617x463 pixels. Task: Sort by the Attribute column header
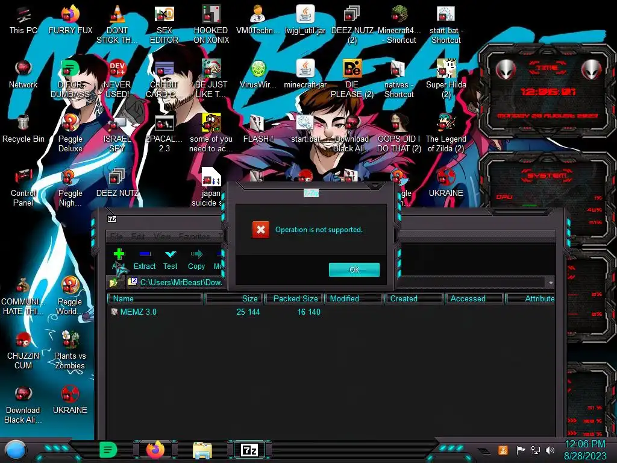[x=530, y=299]
